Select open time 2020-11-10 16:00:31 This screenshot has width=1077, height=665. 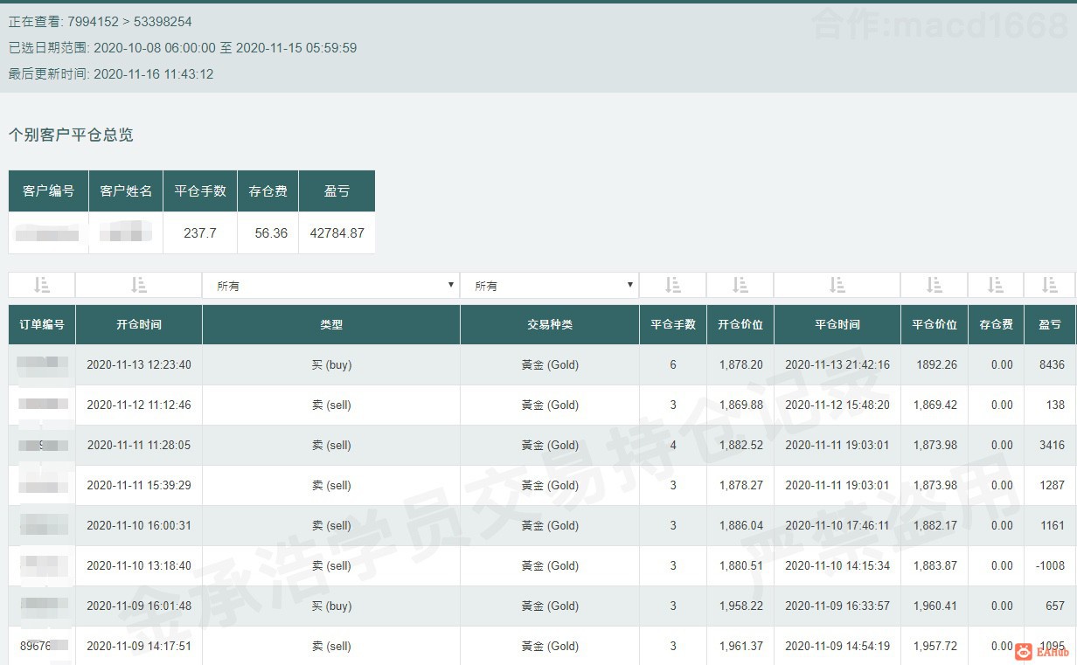pos(139,525)
